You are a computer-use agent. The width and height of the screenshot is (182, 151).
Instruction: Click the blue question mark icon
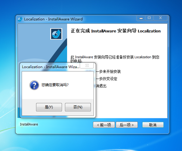click(x=34, y=85)
